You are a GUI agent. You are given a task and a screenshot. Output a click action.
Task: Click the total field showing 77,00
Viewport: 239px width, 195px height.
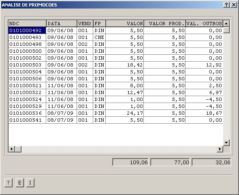170,162
